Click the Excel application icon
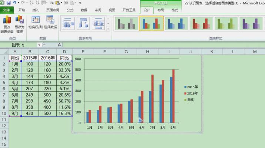 pos(2,3)
